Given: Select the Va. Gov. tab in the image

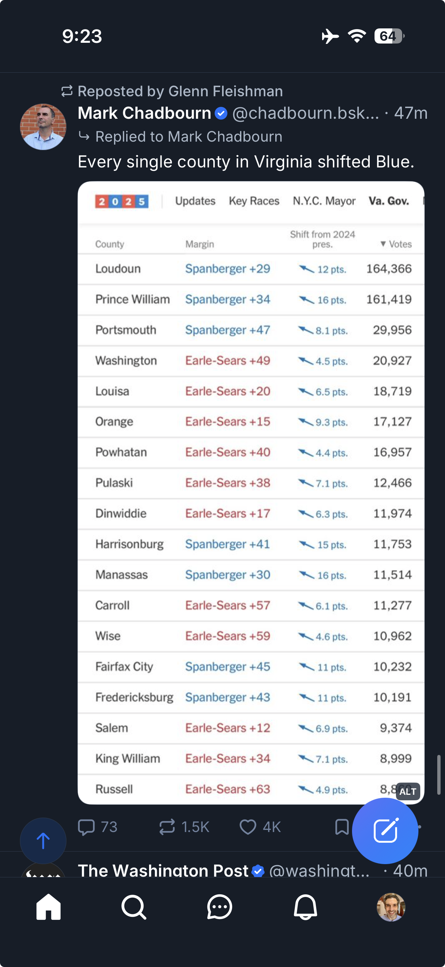Looking at the screenshot, I should click(389, 201).
